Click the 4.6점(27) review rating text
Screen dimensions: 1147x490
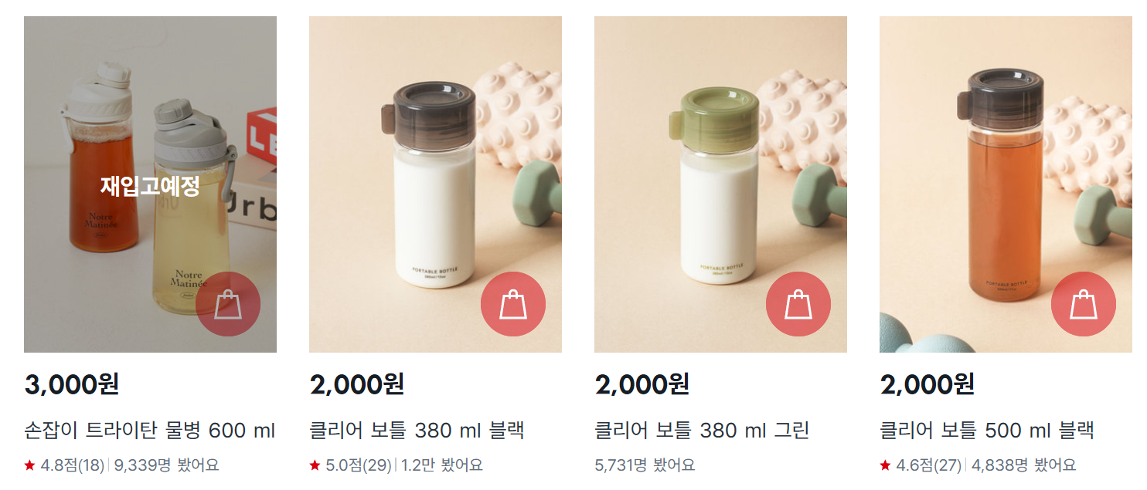pos(928,465)
